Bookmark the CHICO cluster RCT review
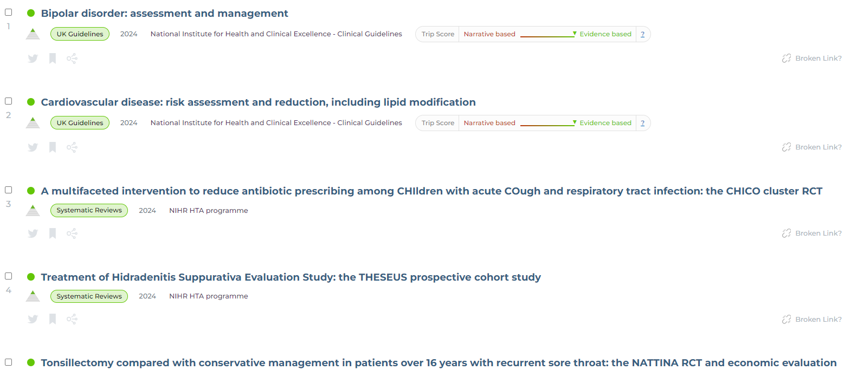The width and height of the screenshot is (851, 370). tap(52, 233)
